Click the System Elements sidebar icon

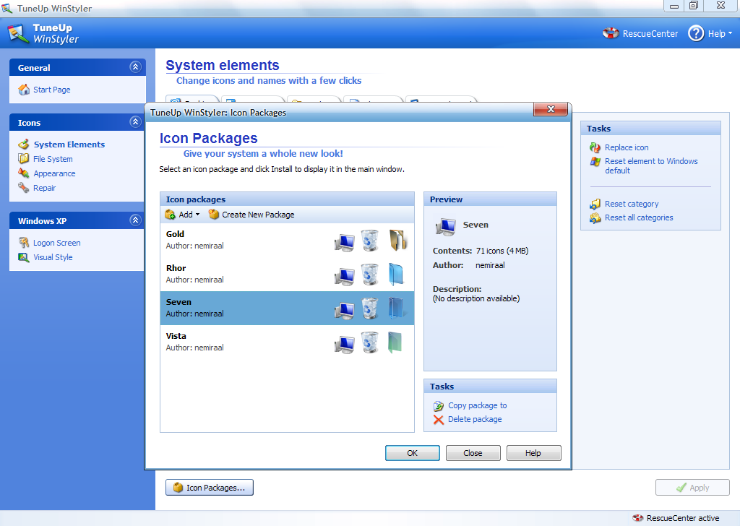[24, 145]
